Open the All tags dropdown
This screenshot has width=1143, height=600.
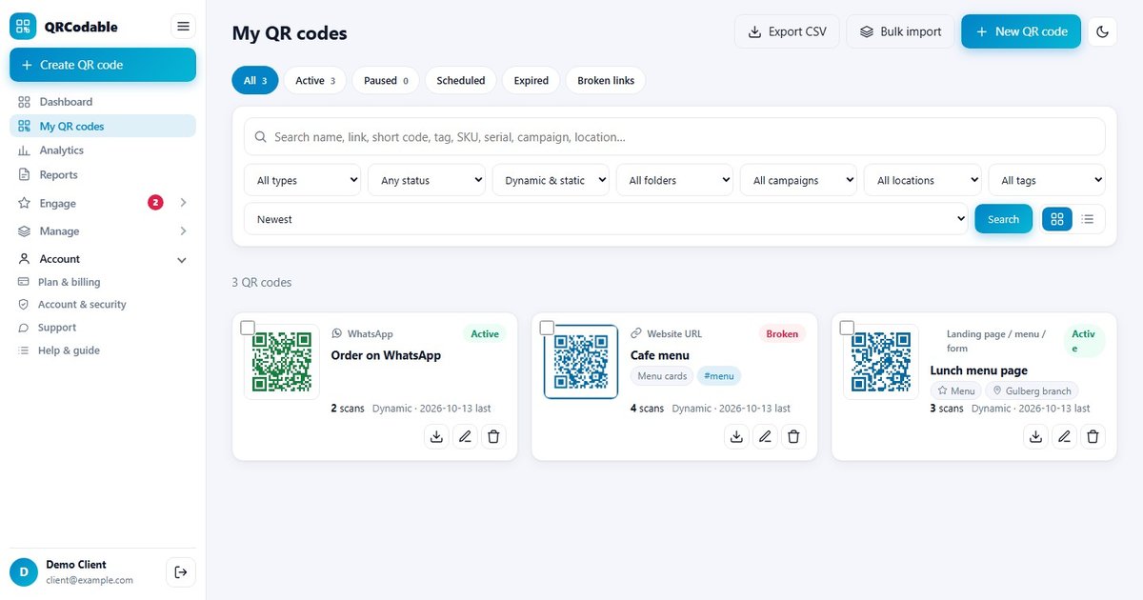pos(1047,180)
